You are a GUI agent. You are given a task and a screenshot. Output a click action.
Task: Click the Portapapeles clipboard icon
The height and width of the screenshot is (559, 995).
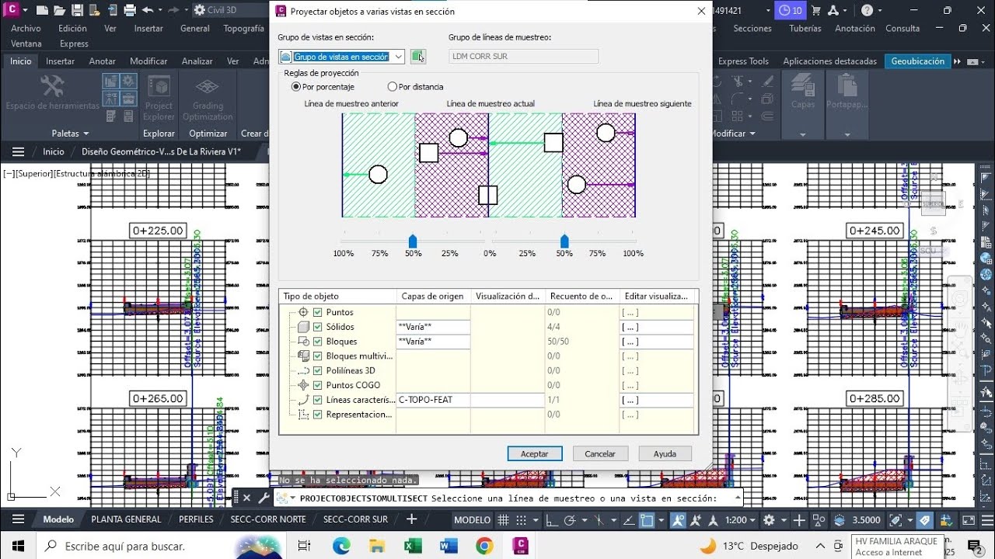coord(846,85)
